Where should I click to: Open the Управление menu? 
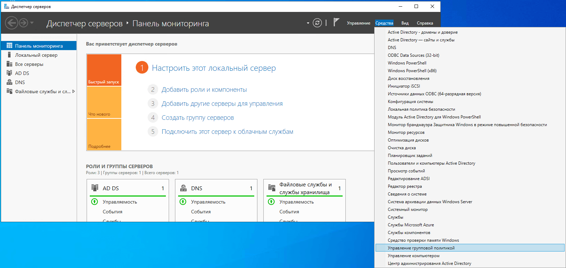click(358, 23)
